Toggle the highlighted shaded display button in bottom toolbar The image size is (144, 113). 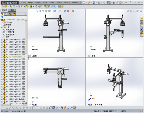click(54, 108)
